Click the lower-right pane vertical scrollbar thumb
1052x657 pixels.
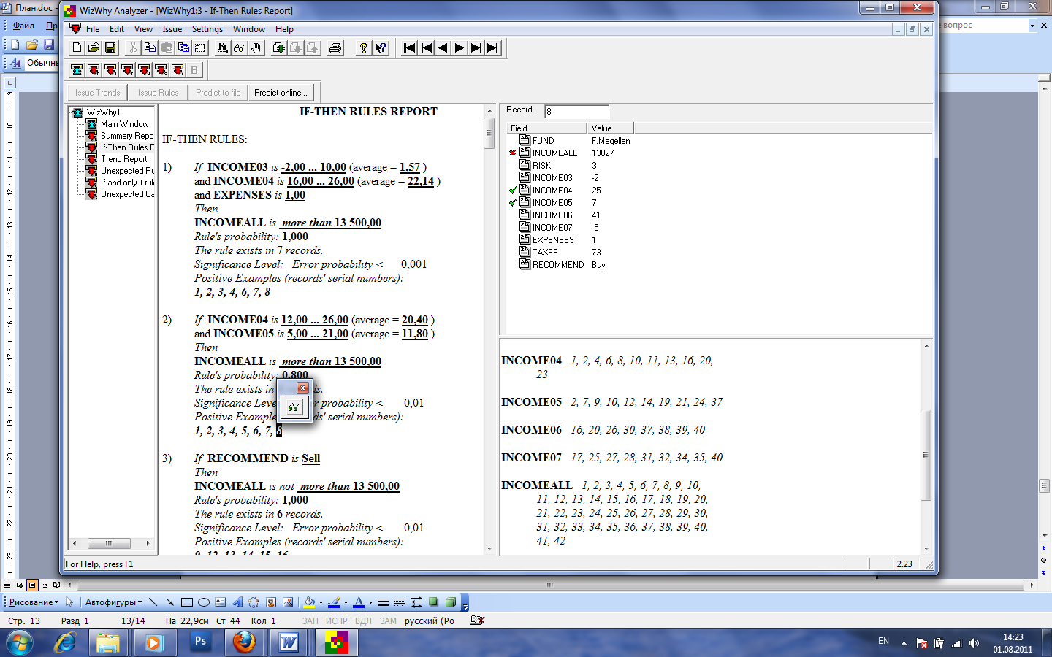[x=926, y=454]
